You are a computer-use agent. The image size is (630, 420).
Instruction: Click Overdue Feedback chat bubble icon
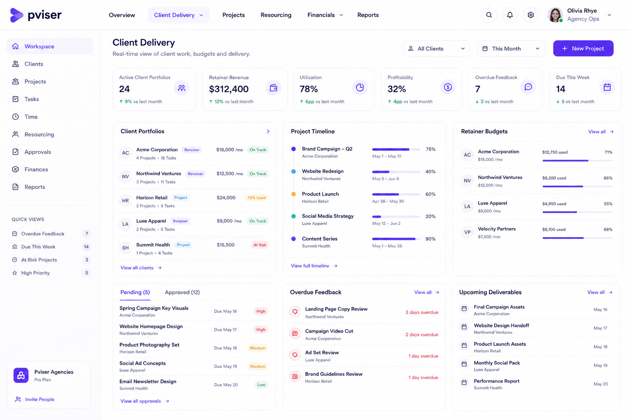[528, 87]
